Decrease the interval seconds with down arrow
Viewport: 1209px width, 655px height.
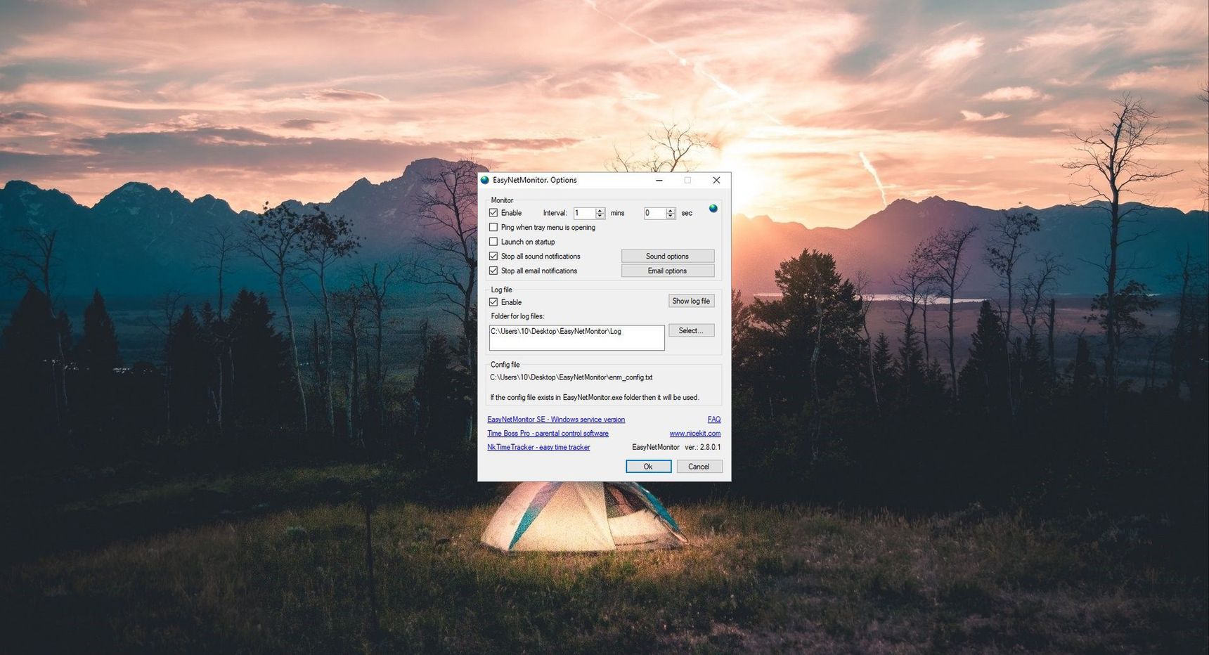coord(671,216)
